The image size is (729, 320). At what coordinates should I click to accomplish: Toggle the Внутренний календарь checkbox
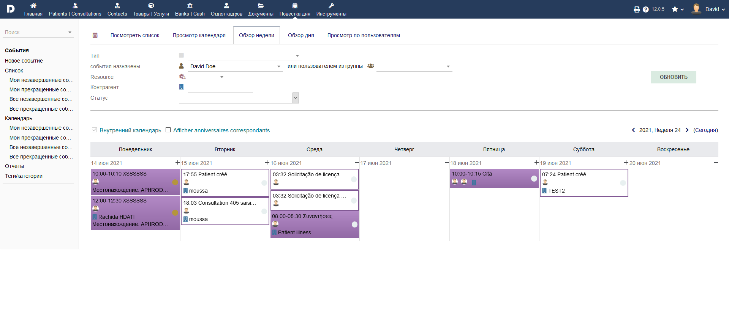point(94,130)
